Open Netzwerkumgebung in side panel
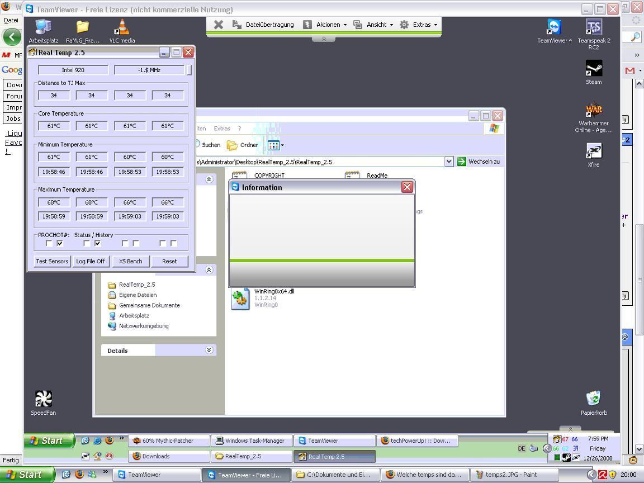The height and width of the screenshot is (483, 644). [139, 326]
